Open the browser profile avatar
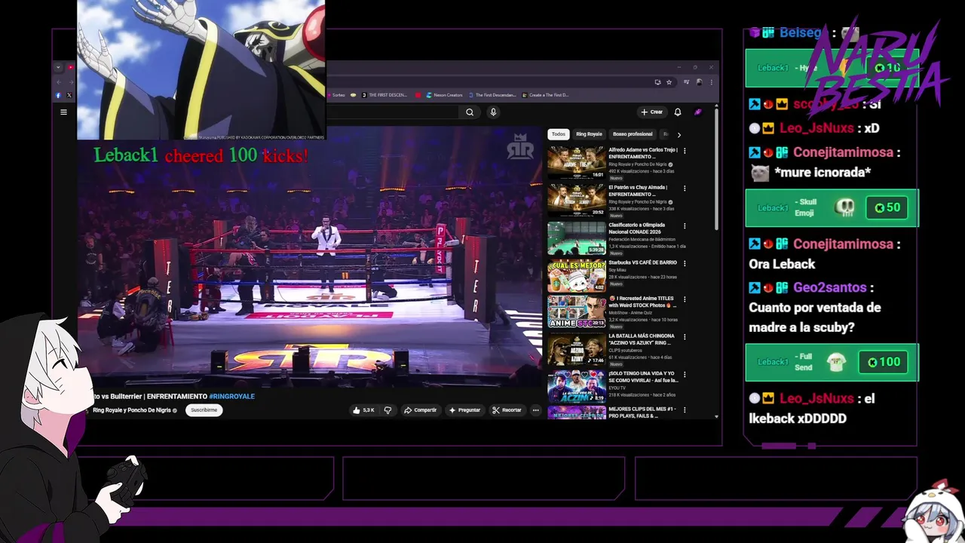 700,82
